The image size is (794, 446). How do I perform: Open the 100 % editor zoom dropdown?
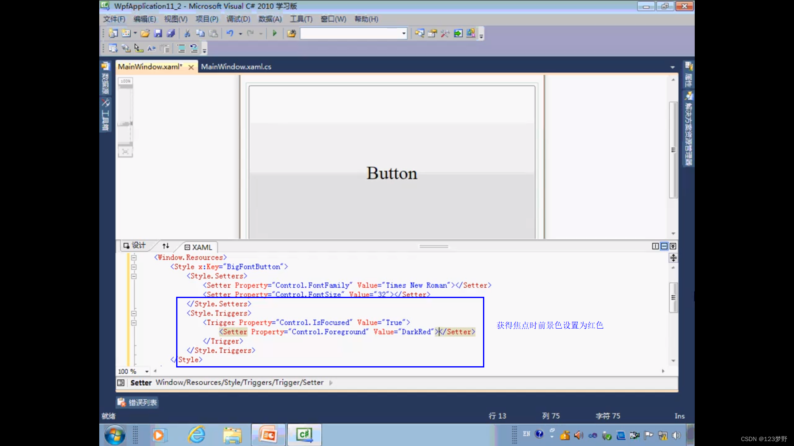(147, 372)
